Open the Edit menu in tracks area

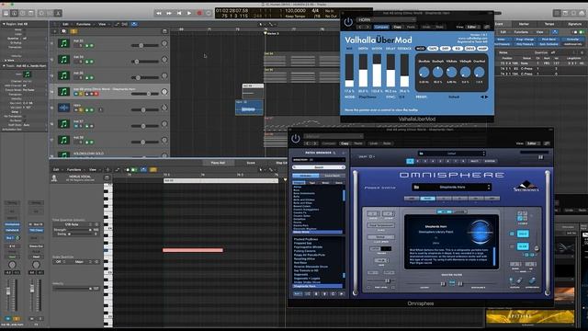click(x=65, y=24)
